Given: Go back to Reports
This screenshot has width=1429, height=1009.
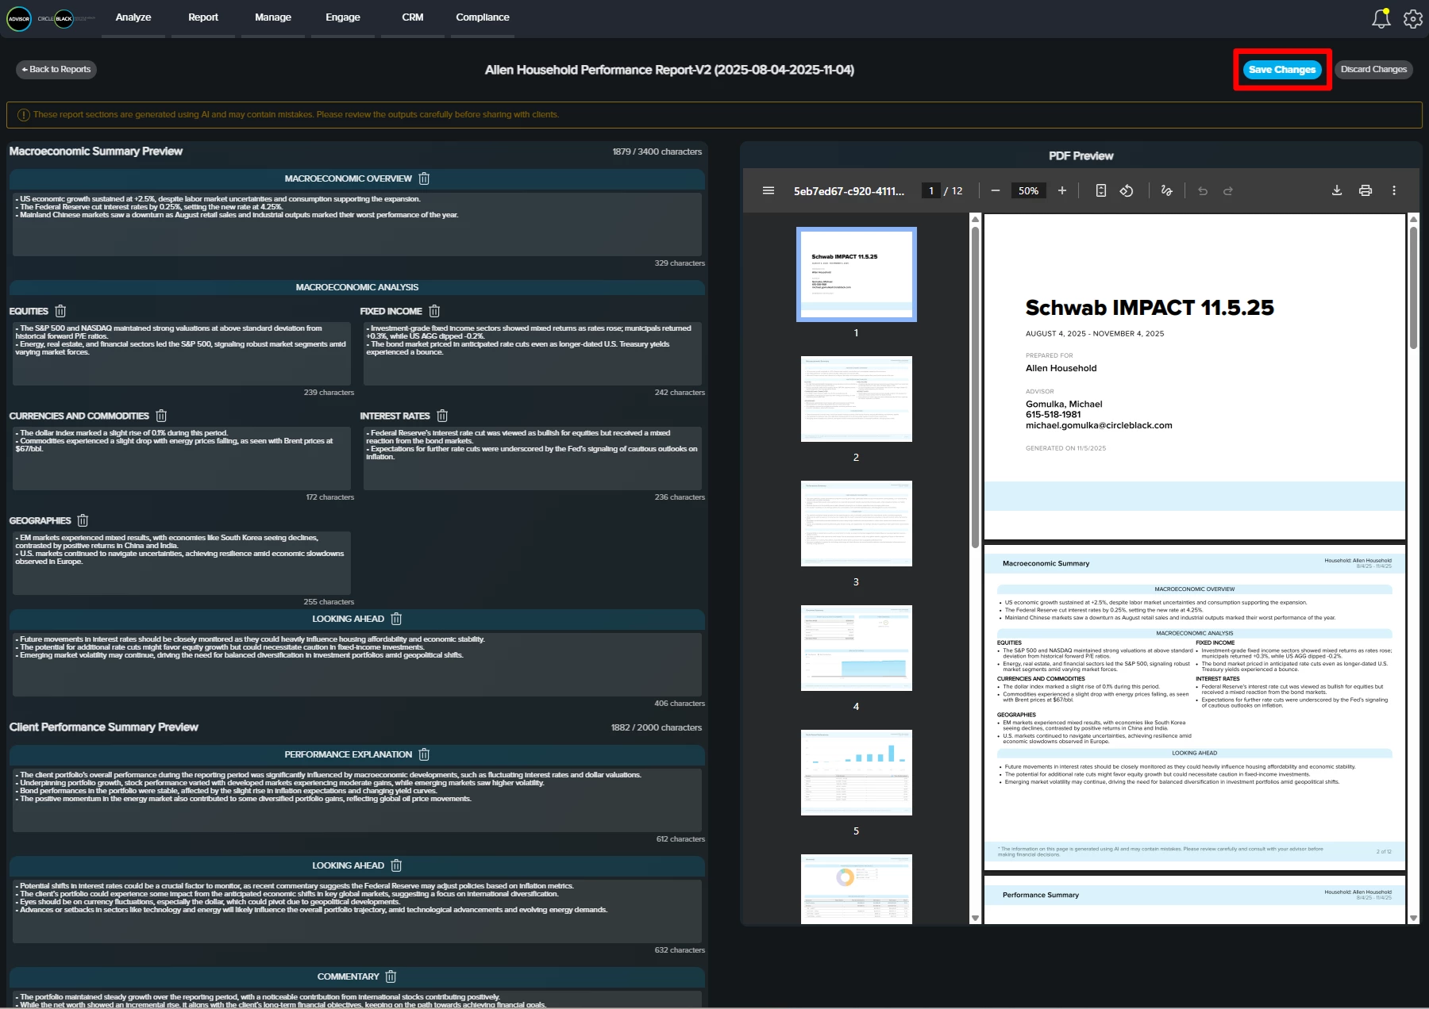Looking at the screenshot, I should point(56,70).
